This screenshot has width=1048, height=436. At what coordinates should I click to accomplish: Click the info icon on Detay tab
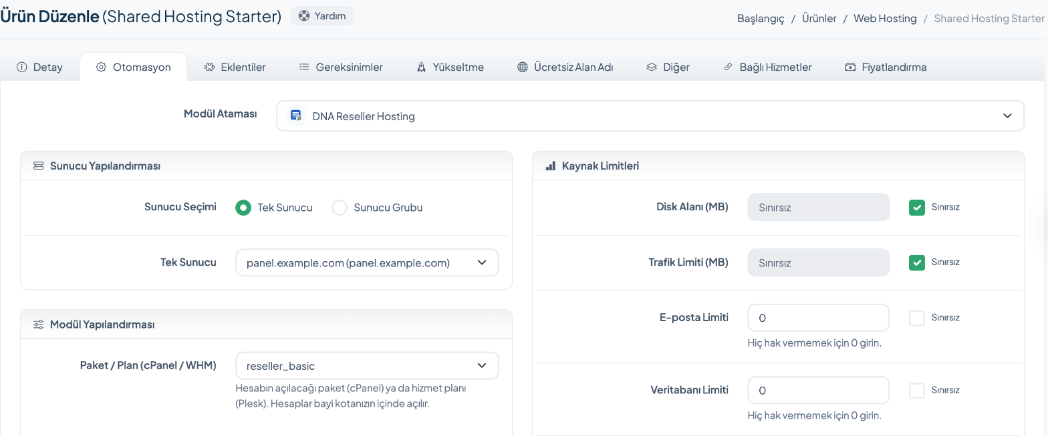coord(21,67)
